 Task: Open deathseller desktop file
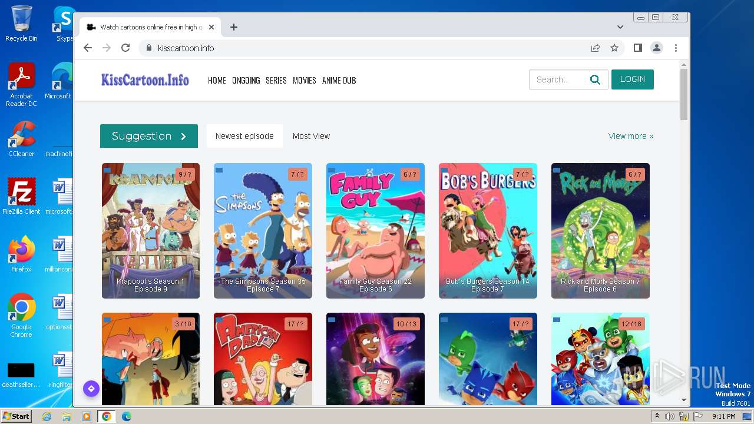[x=21, y=375]
